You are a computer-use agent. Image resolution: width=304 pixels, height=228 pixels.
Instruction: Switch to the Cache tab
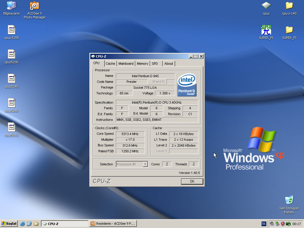pyautogui.click(x=110, y=64)
